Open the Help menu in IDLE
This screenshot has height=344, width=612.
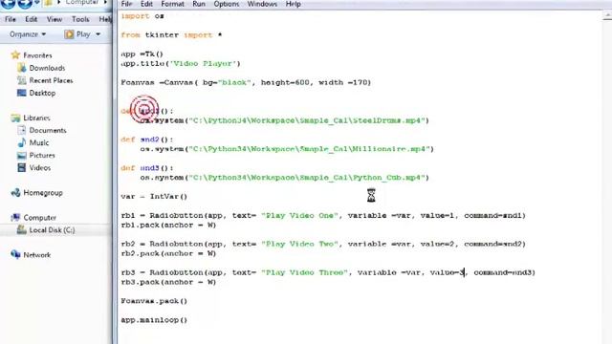tap(293, 4)
